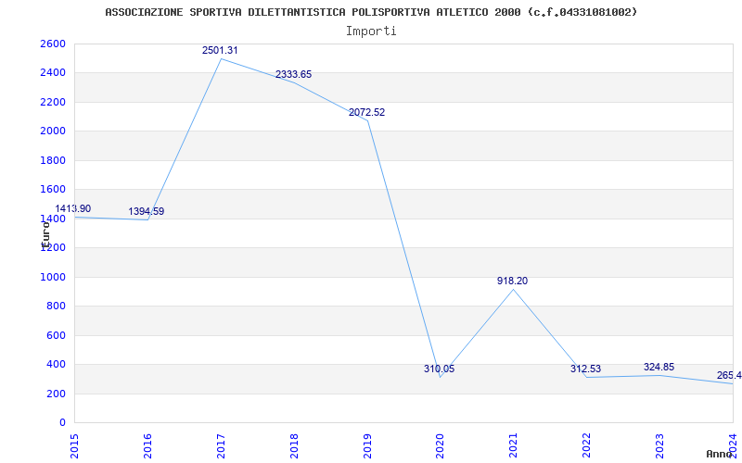Viewport: 742px width, 463px height.
Task: Click the 2000 y-axis tick label
Action: point(54,131)
